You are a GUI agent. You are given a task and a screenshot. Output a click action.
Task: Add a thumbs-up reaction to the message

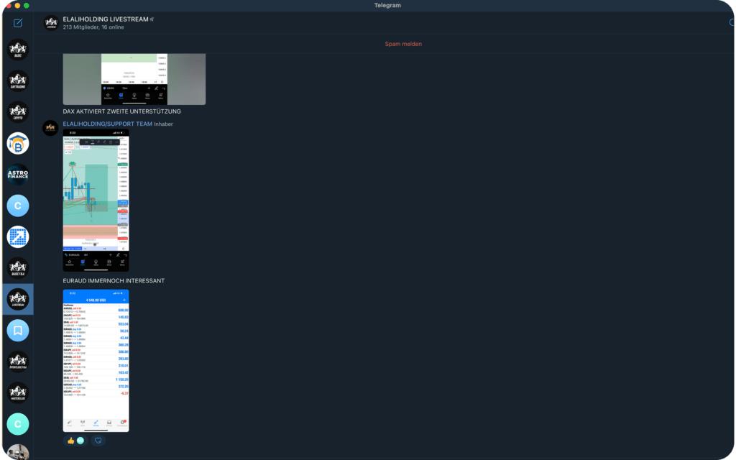point(75,441)
